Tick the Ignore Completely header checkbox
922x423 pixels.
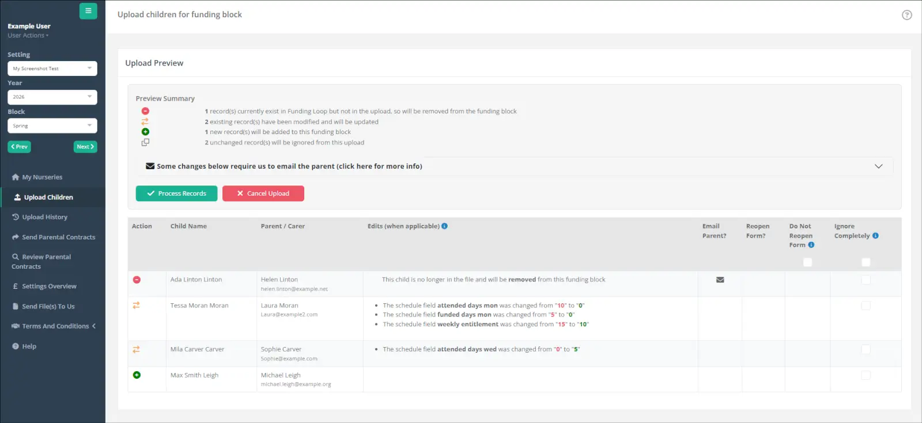(866, 262)
